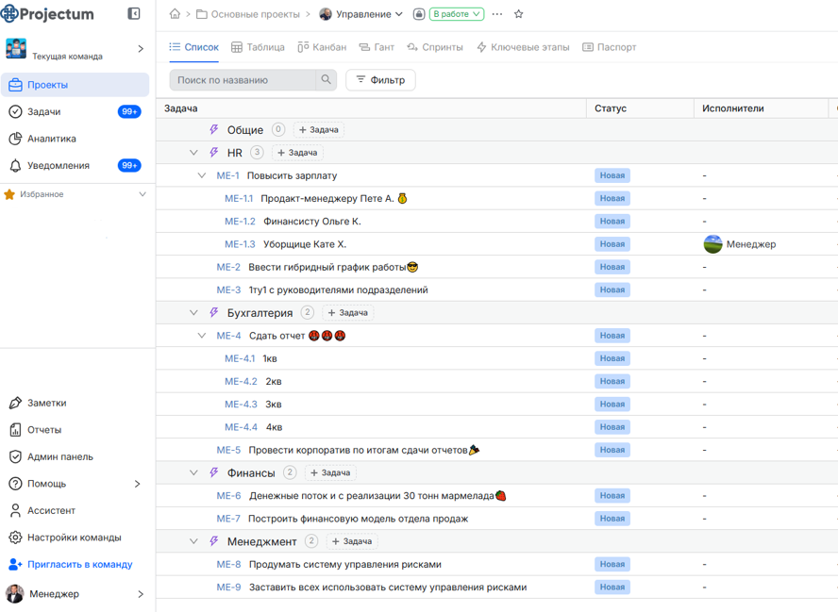Switch to the Спринты tab

[434, 47]
